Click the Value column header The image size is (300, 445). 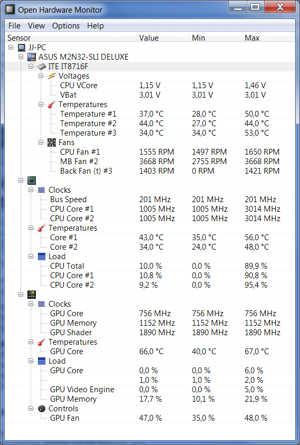[162, 38]
